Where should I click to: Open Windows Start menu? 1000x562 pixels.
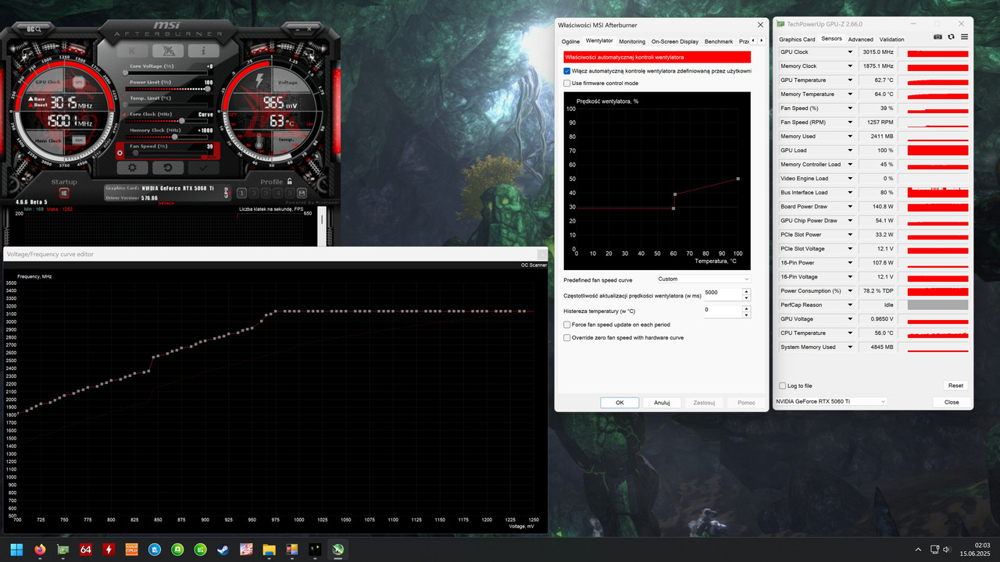[x=16, y=550]
